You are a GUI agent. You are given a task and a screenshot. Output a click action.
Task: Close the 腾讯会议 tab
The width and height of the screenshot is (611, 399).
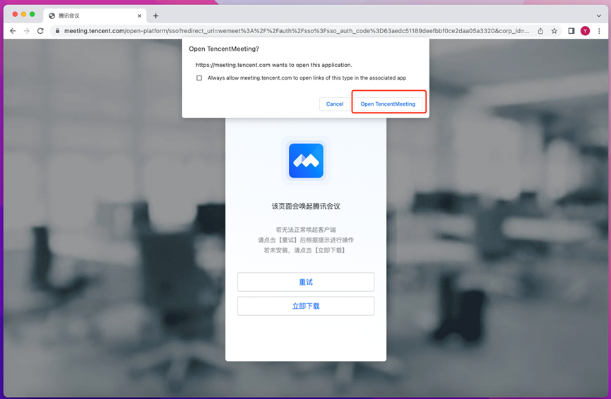tap(139, 16)
